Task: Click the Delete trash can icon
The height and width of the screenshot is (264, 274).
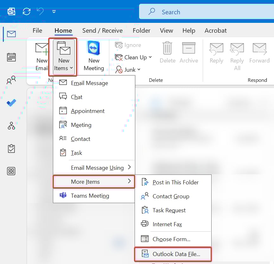Action: pos(167,49)
